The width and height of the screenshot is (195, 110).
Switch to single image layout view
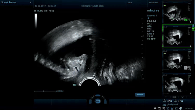point(166,97)
